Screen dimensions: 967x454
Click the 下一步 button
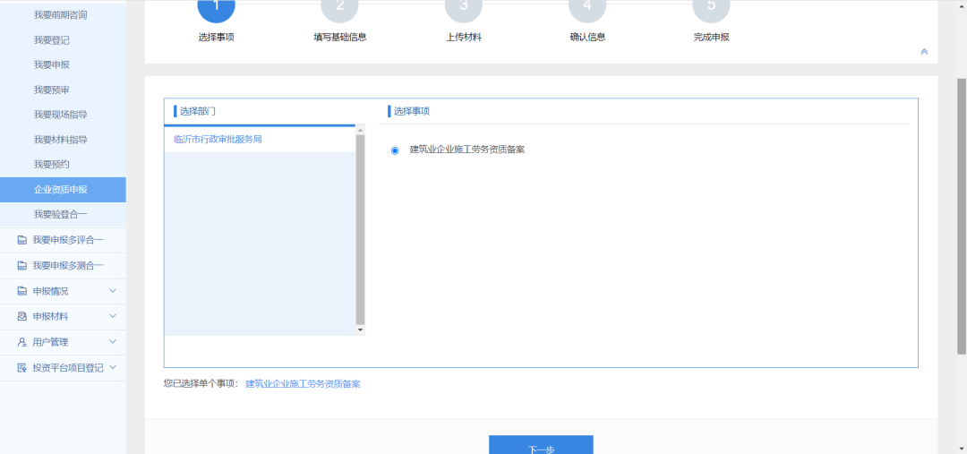tap(541, 446)
